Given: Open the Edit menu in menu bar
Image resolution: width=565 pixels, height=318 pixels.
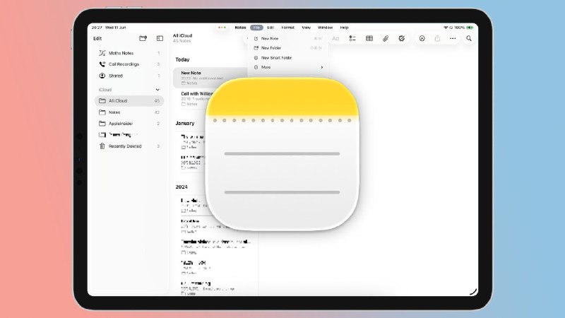Looking at the screenshot, I should [x=270, y=28].
